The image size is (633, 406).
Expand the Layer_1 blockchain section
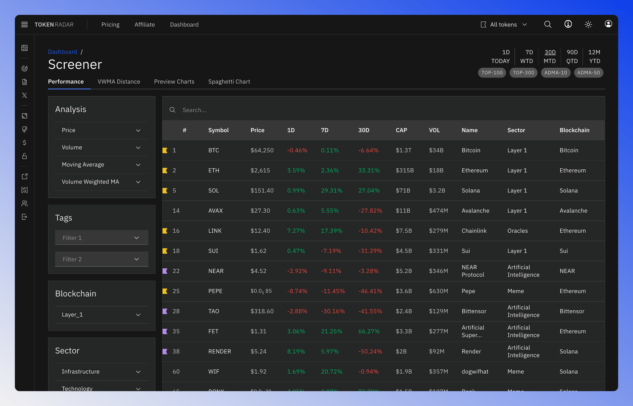tap(101, 315)
